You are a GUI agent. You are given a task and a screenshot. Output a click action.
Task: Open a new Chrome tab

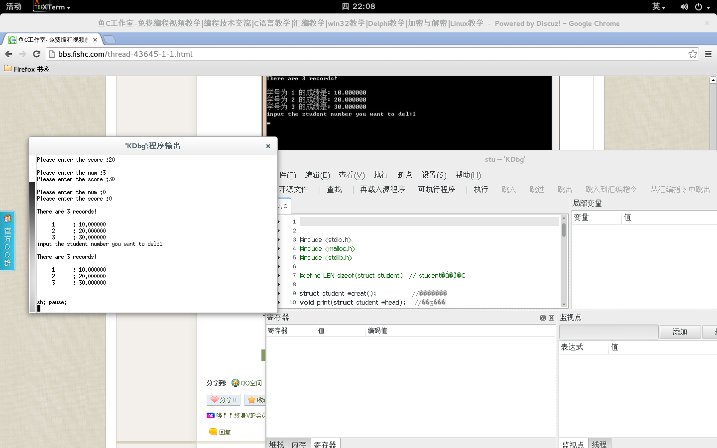click(110, 39)
